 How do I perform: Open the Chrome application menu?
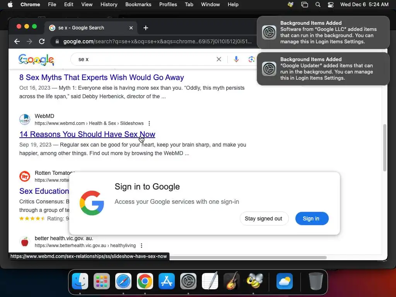tap(30, 5)
